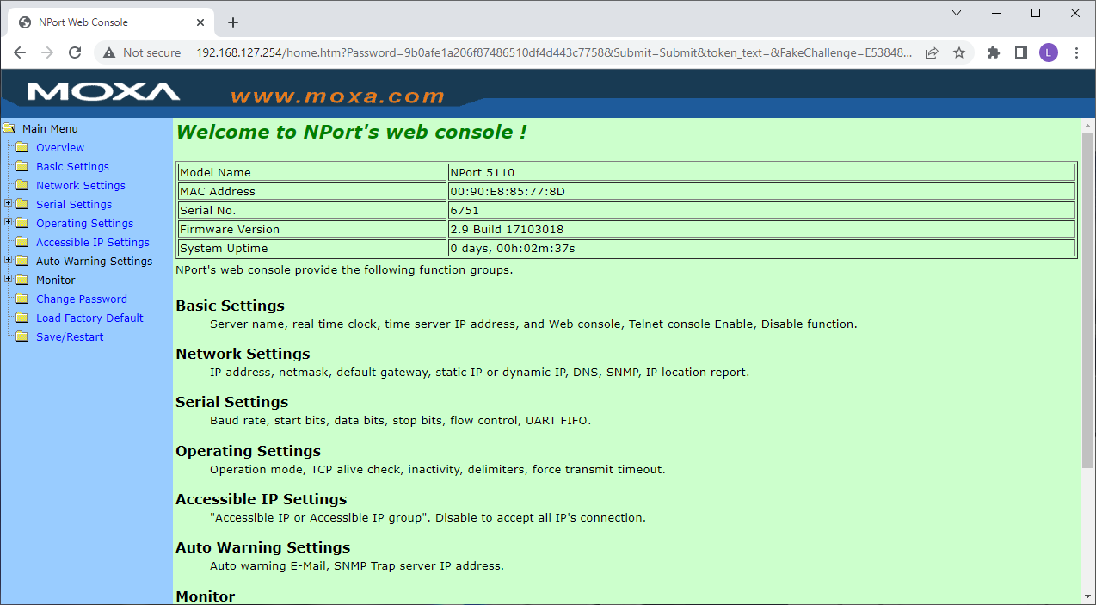The height and width of the screenshot is (605, 1096).
Task: Share this page via share icon
Action: (x=932, y=52)
